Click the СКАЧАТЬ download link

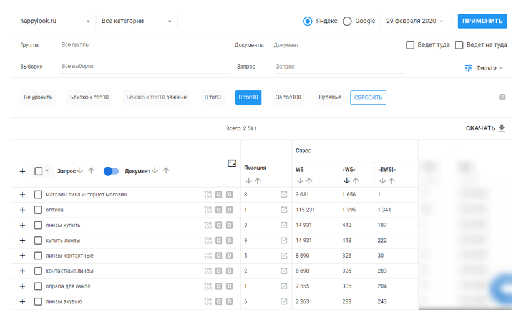(x=485, y=128)
